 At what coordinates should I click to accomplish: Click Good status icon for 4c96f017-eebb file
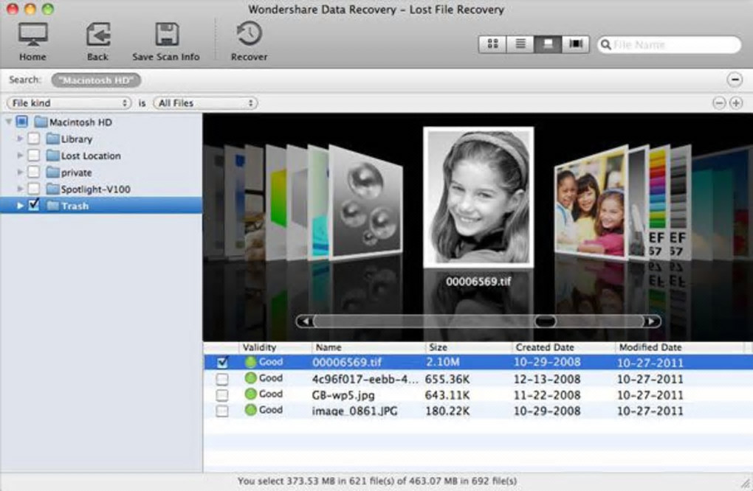point(250,378)
